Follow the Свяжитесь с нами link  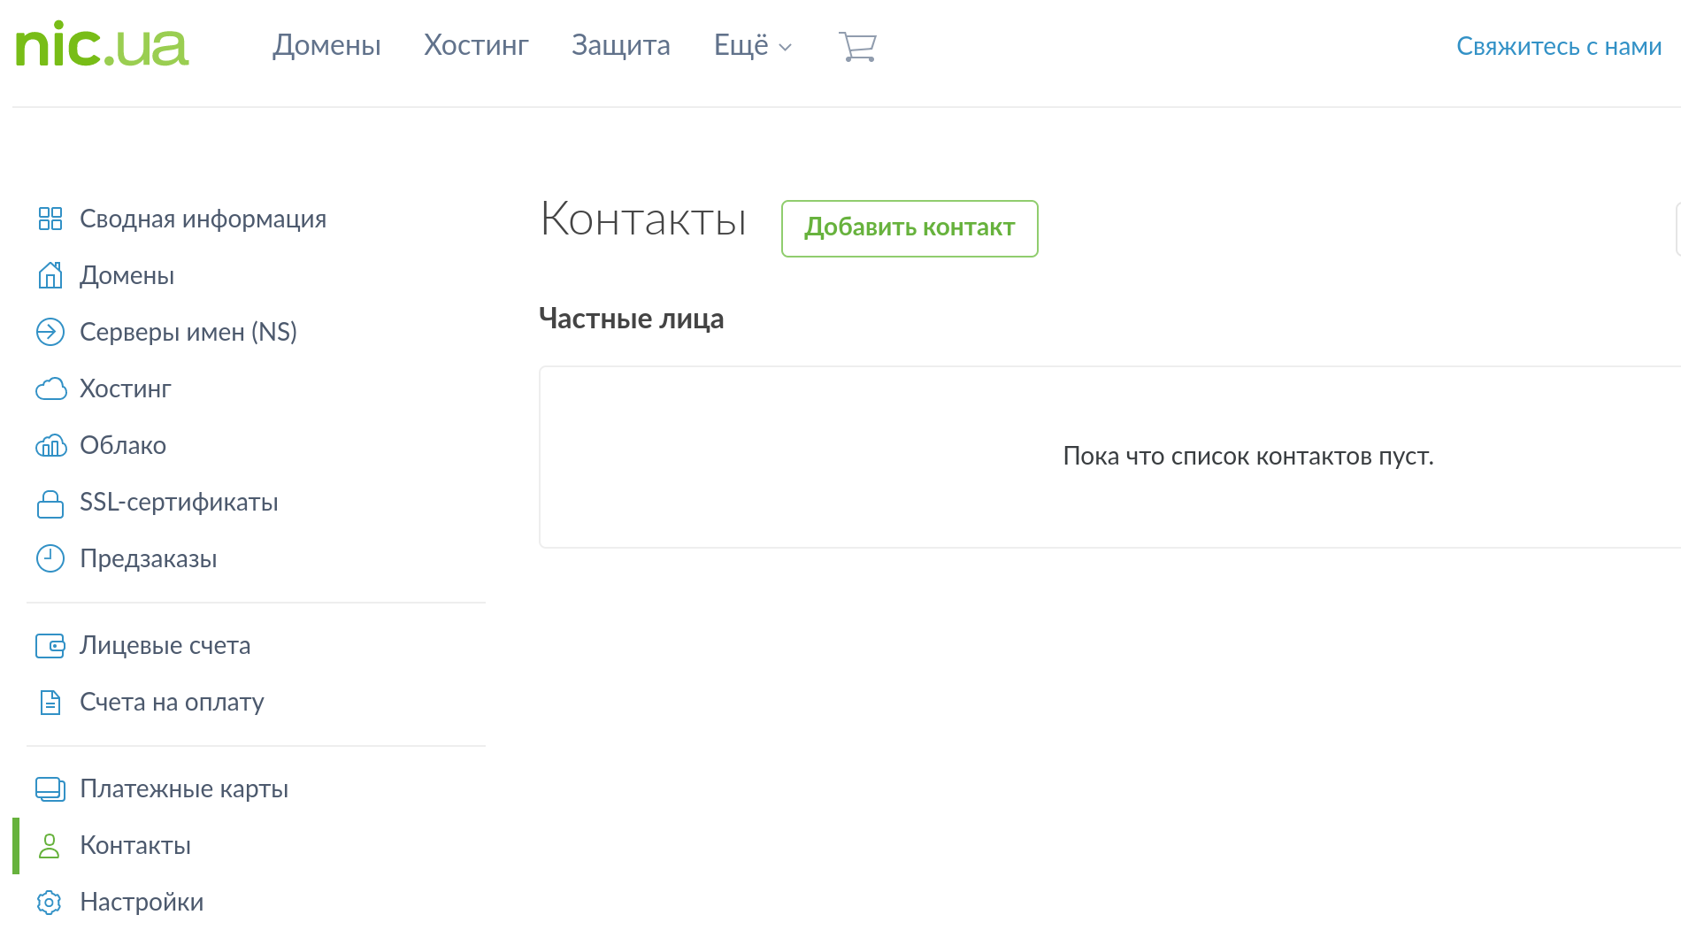coord(1558,46)
